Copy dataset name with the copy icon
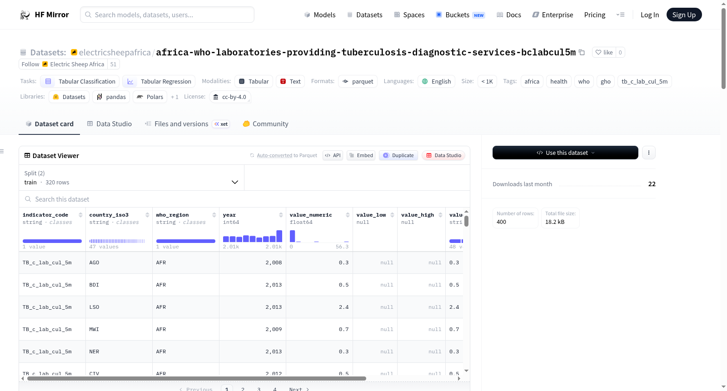 pos(582,52)
